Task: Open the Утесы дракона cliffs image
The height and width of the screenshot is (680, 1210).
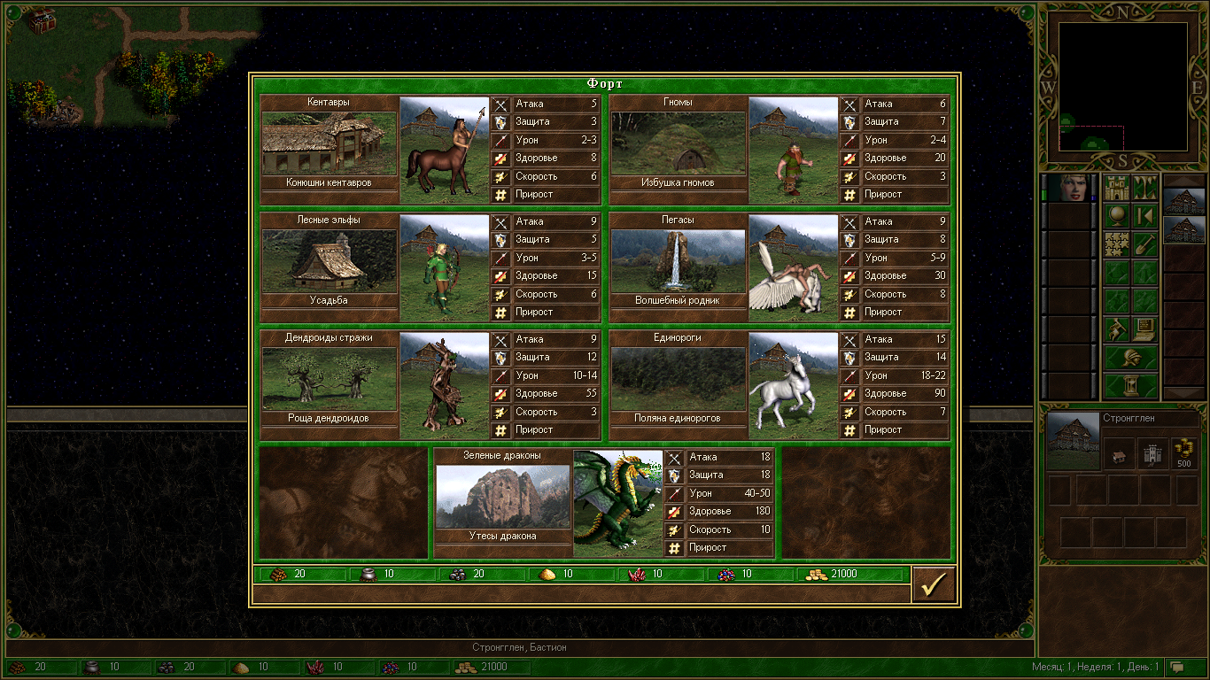Action: point(503,497)
